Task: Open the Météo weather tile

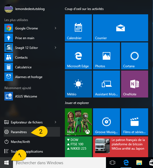Action: (x=78, y=84)
